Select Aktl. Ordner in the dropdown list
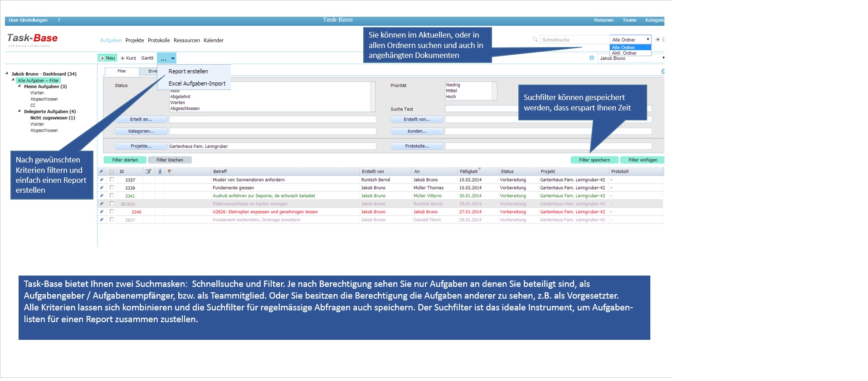Viewport: 868px width, 381px height. [x=630, y=53]
